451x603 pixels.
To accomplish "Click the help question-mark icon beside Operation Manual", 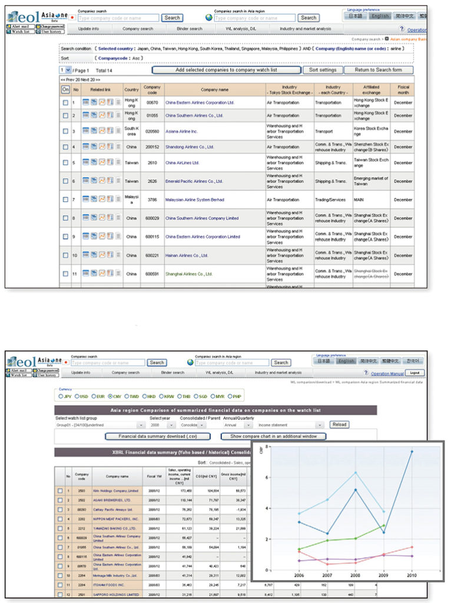I will coord(366,373).
